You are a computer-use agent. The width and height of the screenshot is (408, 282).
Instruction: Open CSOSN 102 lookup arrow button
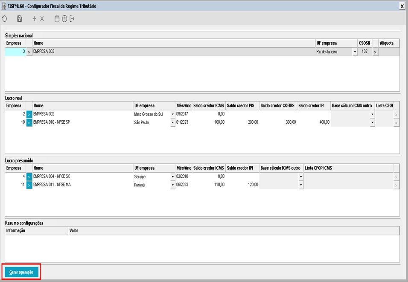375,52
